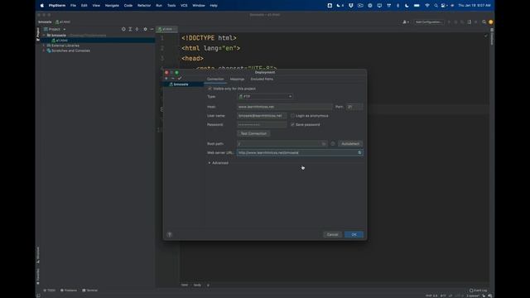The image size is (530, 298).
Task: Toggle Visible only for this project checkbox
Action: click(x=210, y=89)
